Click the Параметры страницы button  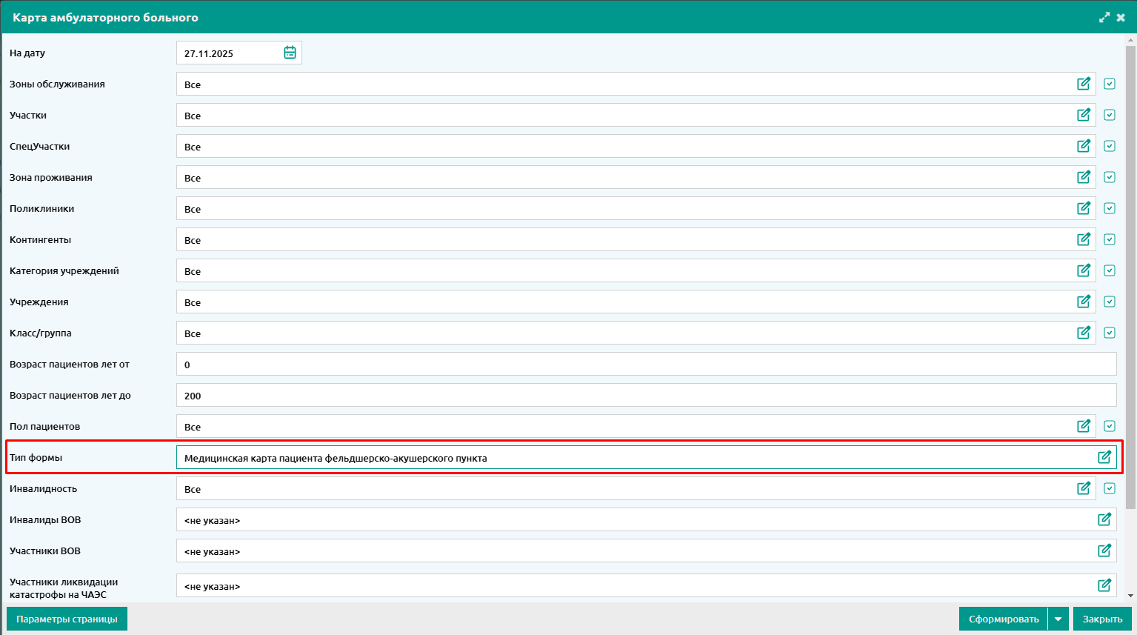coord(67,619)
